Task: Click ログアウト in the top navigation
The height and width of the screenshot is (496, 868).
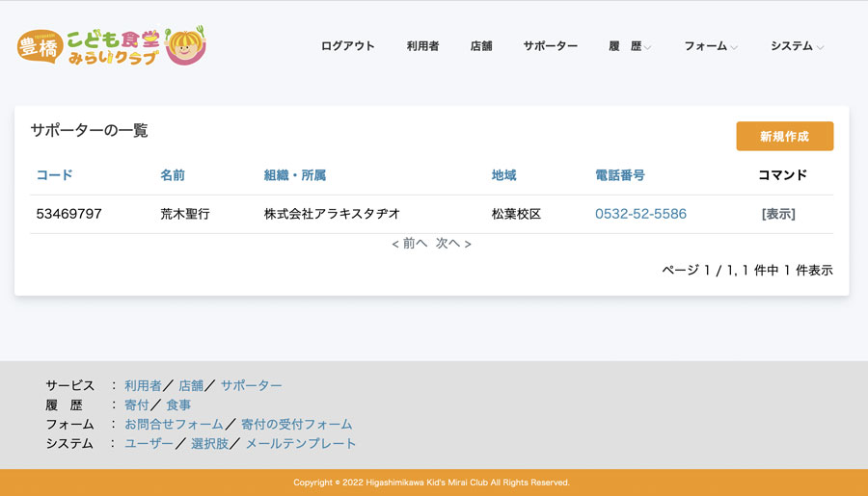Action: pos(347,46)
